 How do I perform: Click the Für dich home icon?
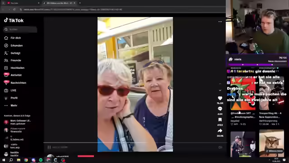click(x=6, y=38)
